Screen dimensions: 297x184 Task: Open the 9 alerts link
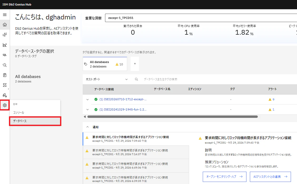tap(273, 99)
